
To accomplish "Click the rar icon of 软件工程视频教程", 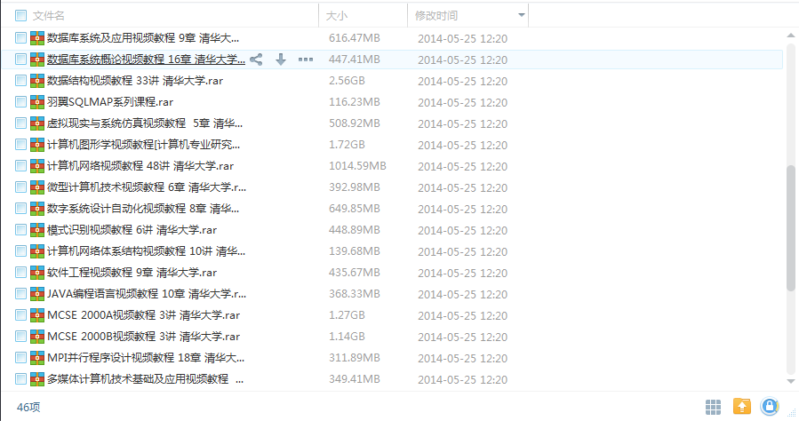I will [37, 273].
